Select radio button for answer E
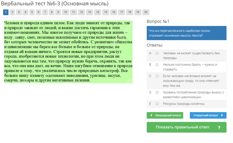The width and height of the screenshot is (233, 143). 157,104
